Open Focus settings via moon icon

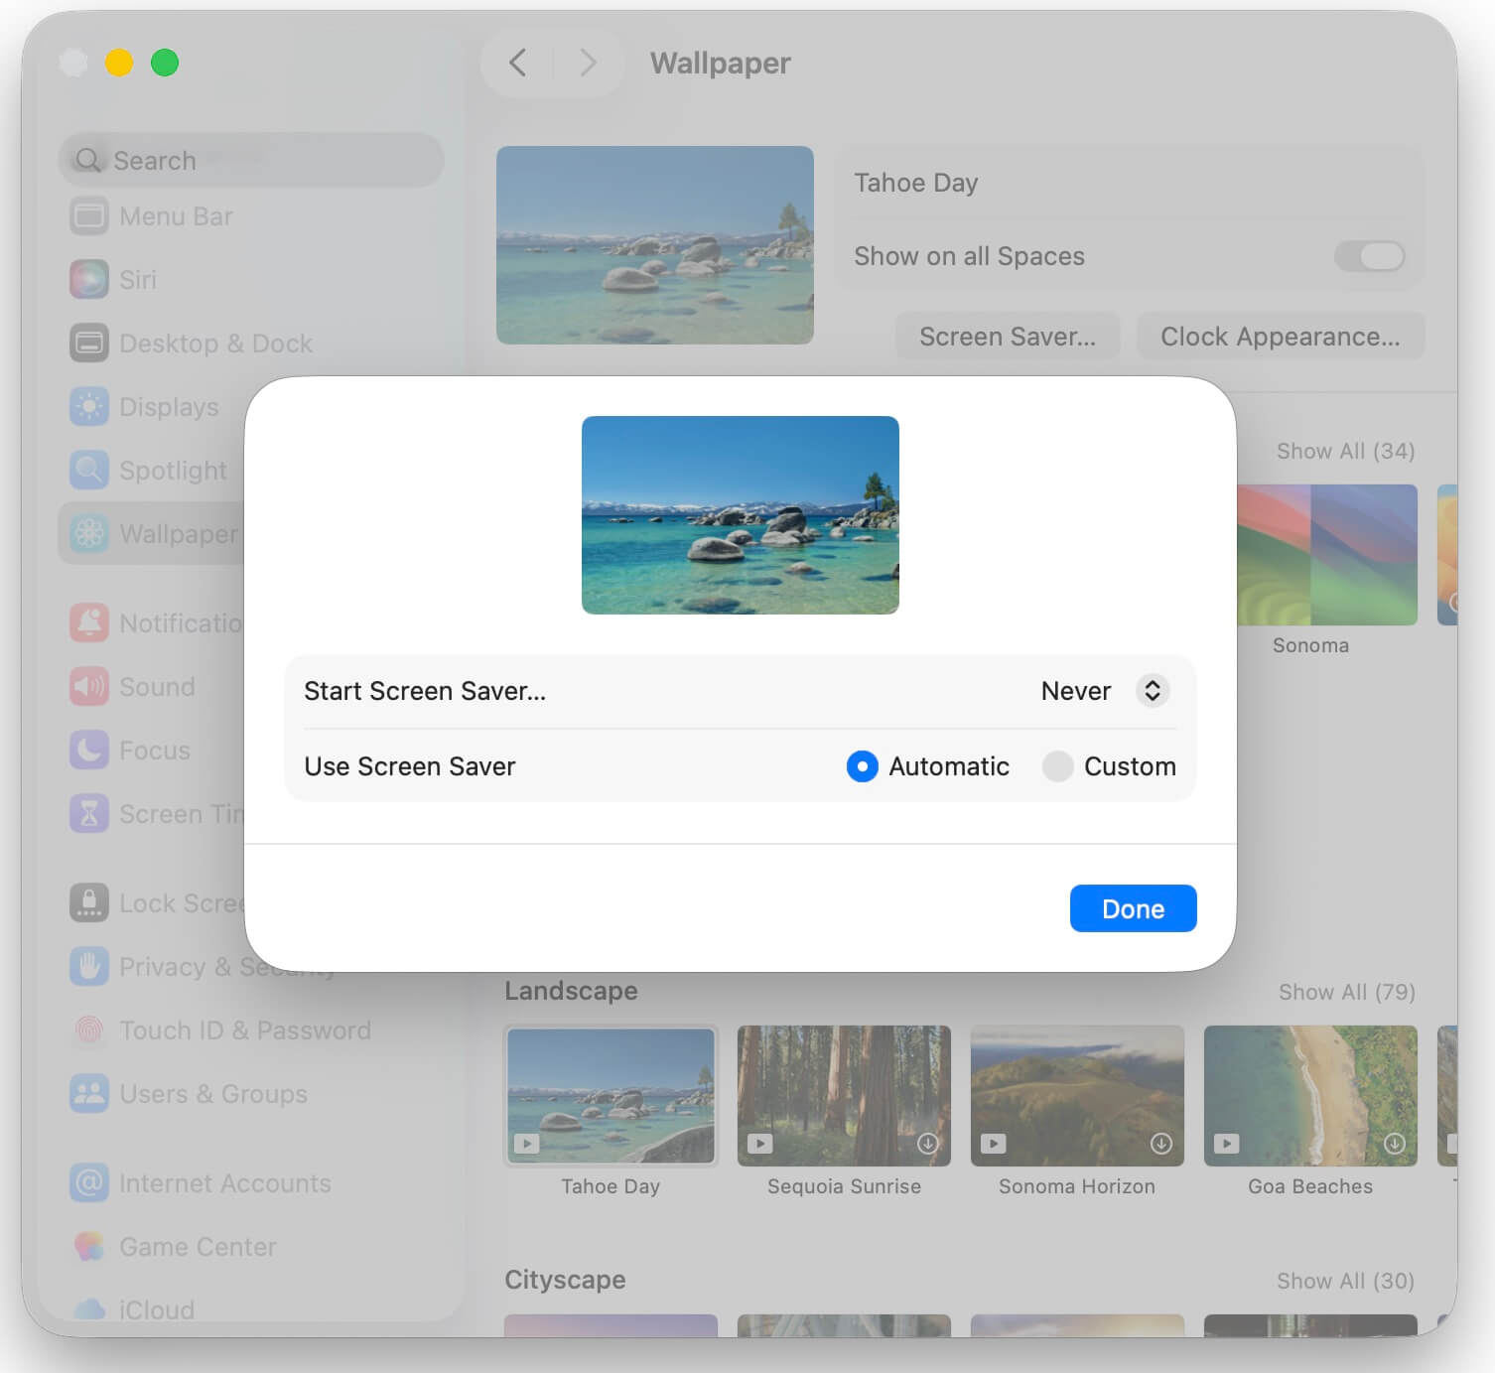[x=88, y=750]
